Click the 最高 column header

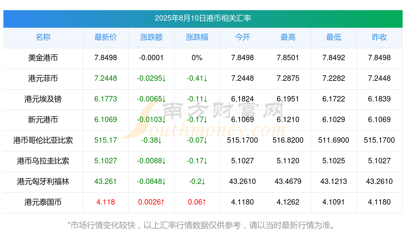(288, 37)
